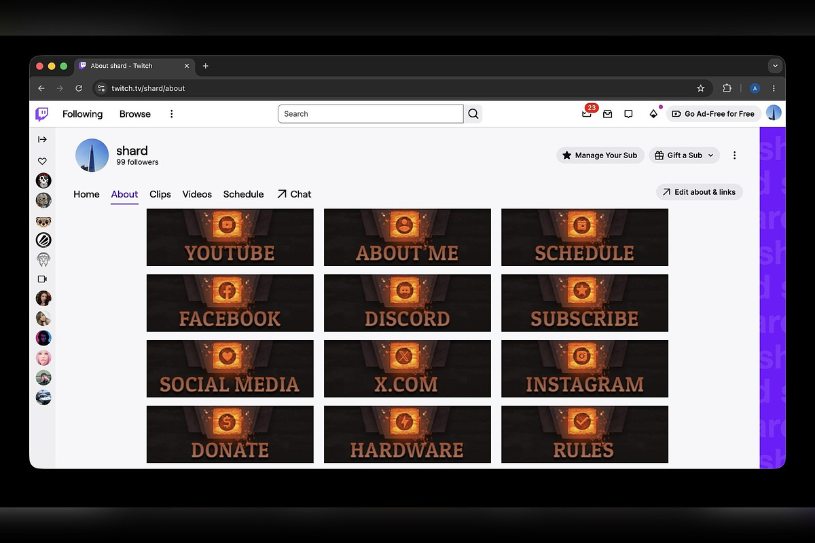This screenshot has width=815, height=543.
Task: Open the SOCIAL MEDIA panel
Action: pos(230,369)
